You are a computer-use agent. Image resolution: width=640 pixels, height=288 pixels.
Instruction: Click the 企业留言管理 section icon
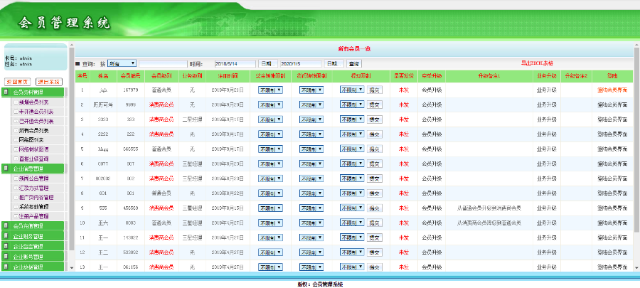[x=6, y=246]
